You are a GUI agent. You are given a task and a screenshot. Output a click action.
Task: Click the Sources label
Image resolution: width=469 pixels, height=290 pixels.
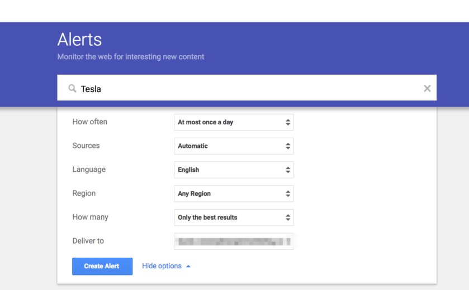(x=86, y=146)
